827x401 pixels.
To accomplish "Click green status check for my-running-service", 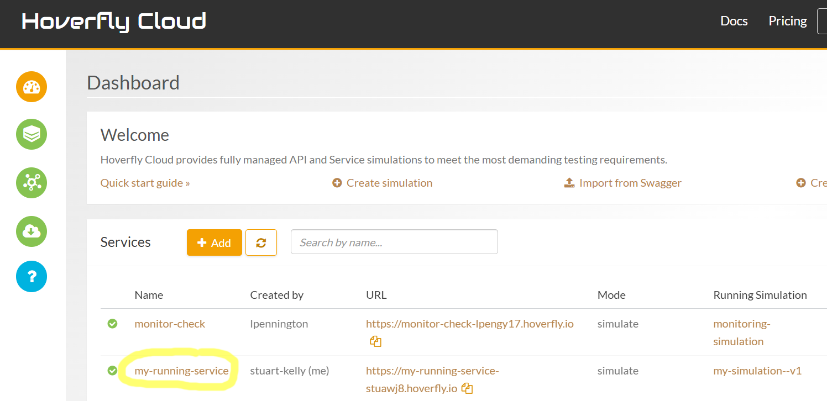I will pyautogui.click(x=112, y=371).
